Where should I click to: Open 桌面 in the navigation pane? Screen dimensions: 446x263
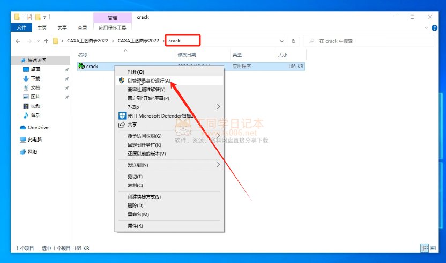pos(35,69)
